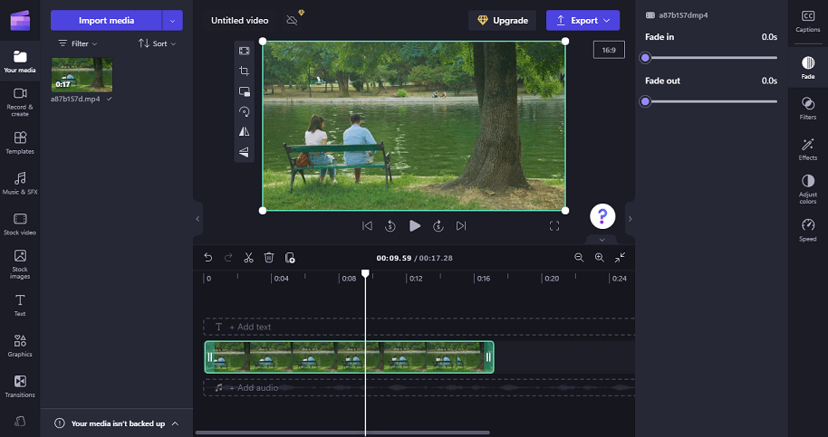This screenshot has height=437, width=828.
Task: Open the Text sidebar tab
Action: [20, 305]
